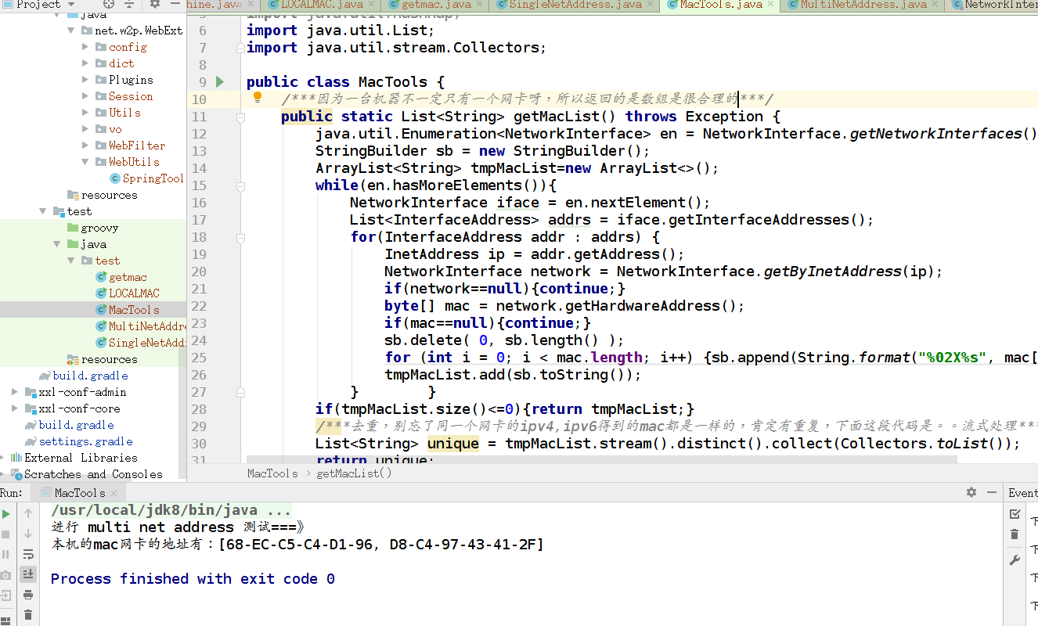Viewport: 1038px width, 626px height.
Task: Fold the import block at line 7
Action: pyautogui.click(x=240, y=48)
